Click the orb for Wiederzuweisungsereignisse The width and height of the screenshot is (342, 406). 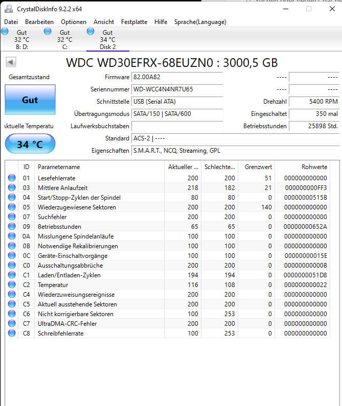12,294
